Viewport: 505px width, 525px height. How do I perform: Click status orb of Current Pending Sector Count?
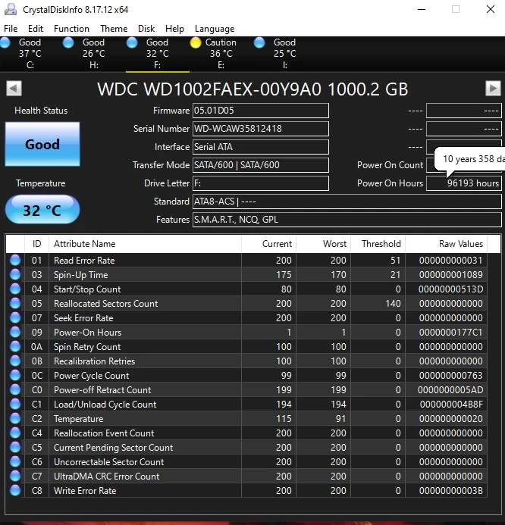(15, 447)
